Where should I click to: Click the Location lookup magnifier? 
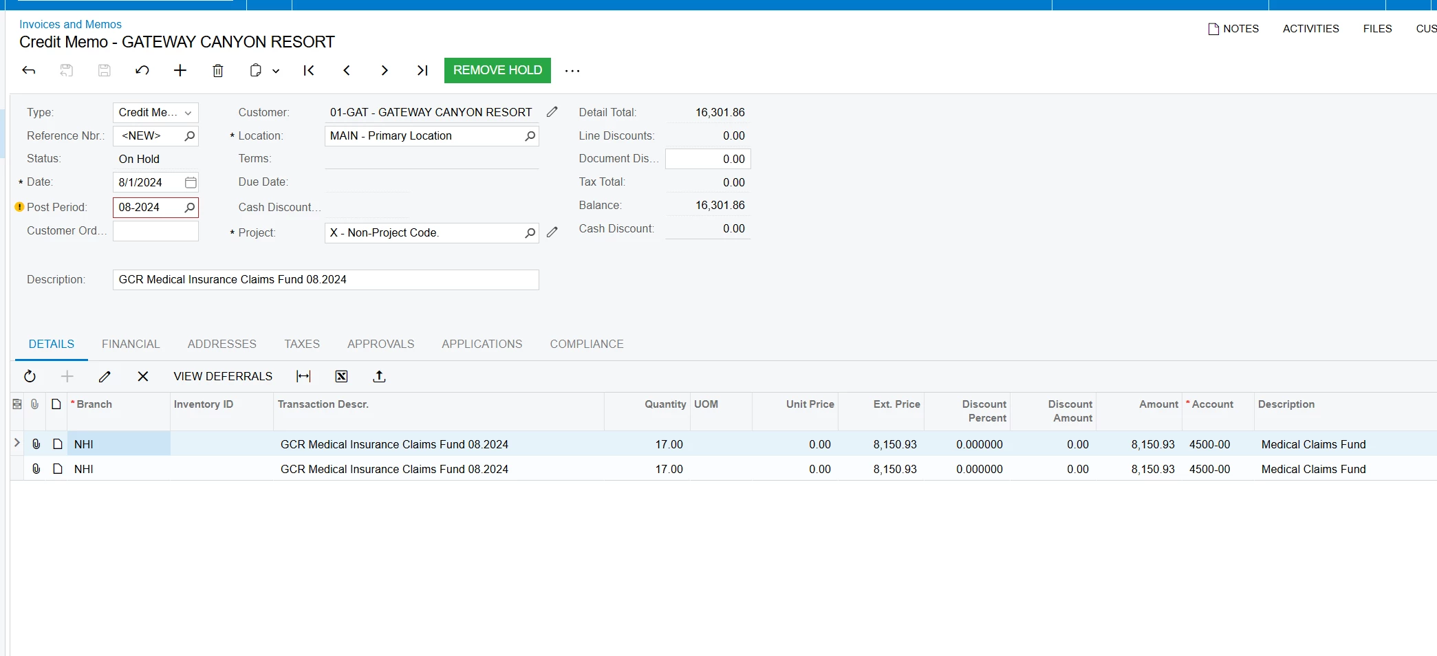[x=530, y=136]
